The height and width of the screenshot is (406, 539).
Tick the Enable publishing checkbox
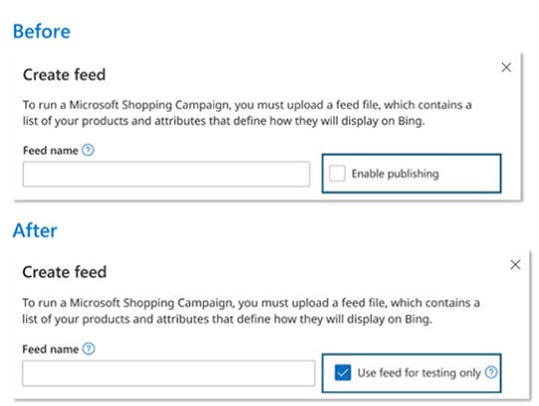pos(337,173)
